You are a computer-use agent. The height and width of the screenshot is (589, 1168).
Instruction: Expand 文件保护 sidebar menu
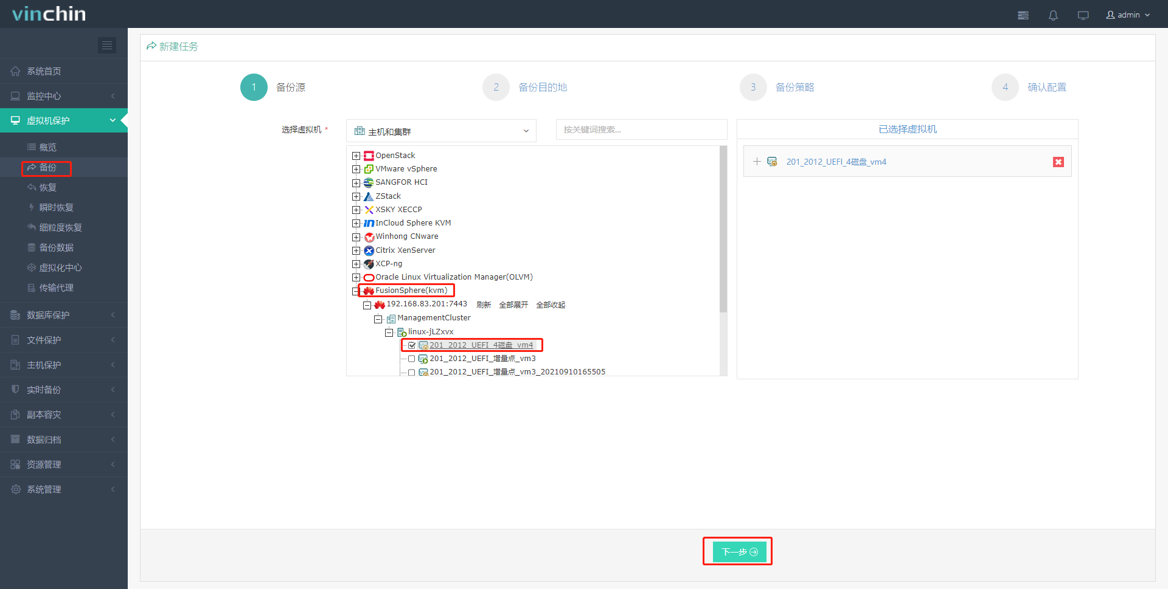point(64,340)
